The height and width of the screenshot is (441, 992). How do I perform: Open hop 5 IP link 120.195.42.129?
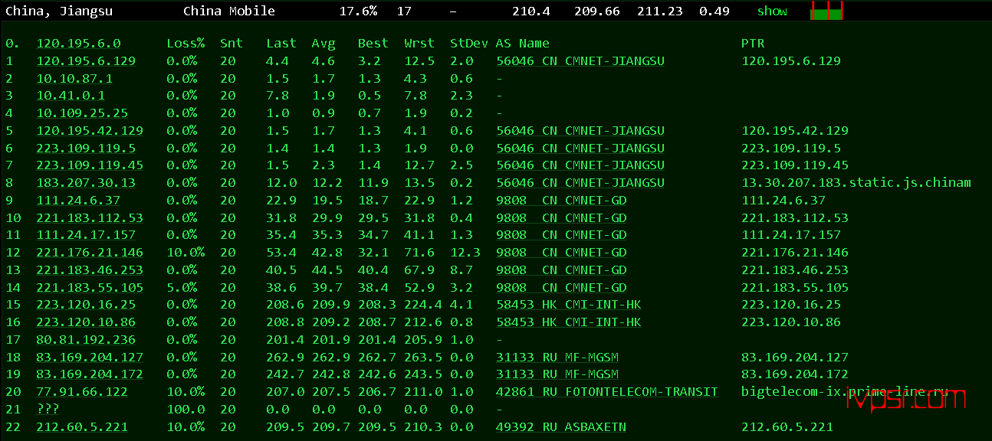90,131
